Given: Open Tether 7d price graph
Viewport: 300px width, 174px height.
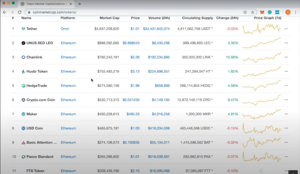Looking at the screenshot, I should (262, 29).
